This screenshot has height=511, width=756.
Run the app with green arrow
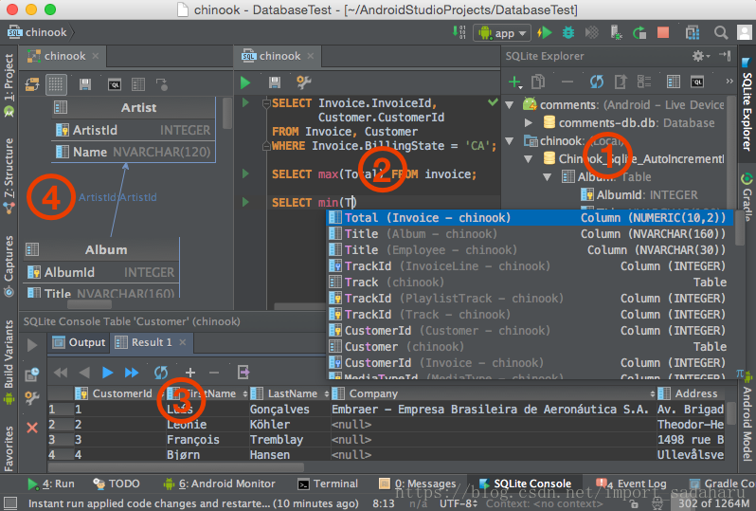(x=545, y=33)
